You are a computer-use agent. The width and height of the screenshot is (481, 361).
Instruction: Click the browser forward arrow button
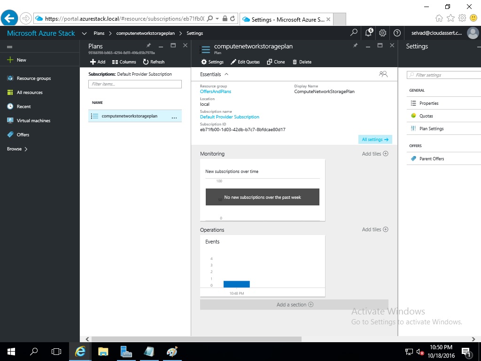click(x=26, y=18)
